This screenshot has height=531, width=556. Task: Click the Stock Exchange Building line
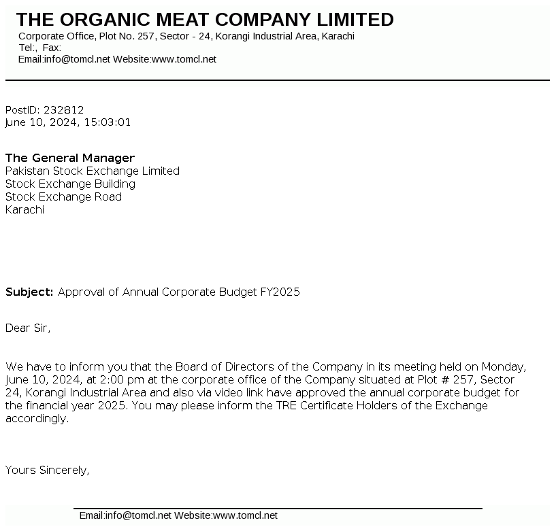[x=70, y=184]
